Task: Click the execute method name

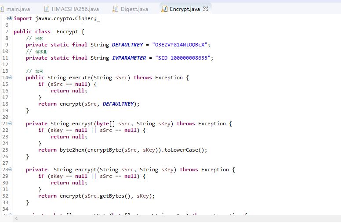Action: (80, 78)
